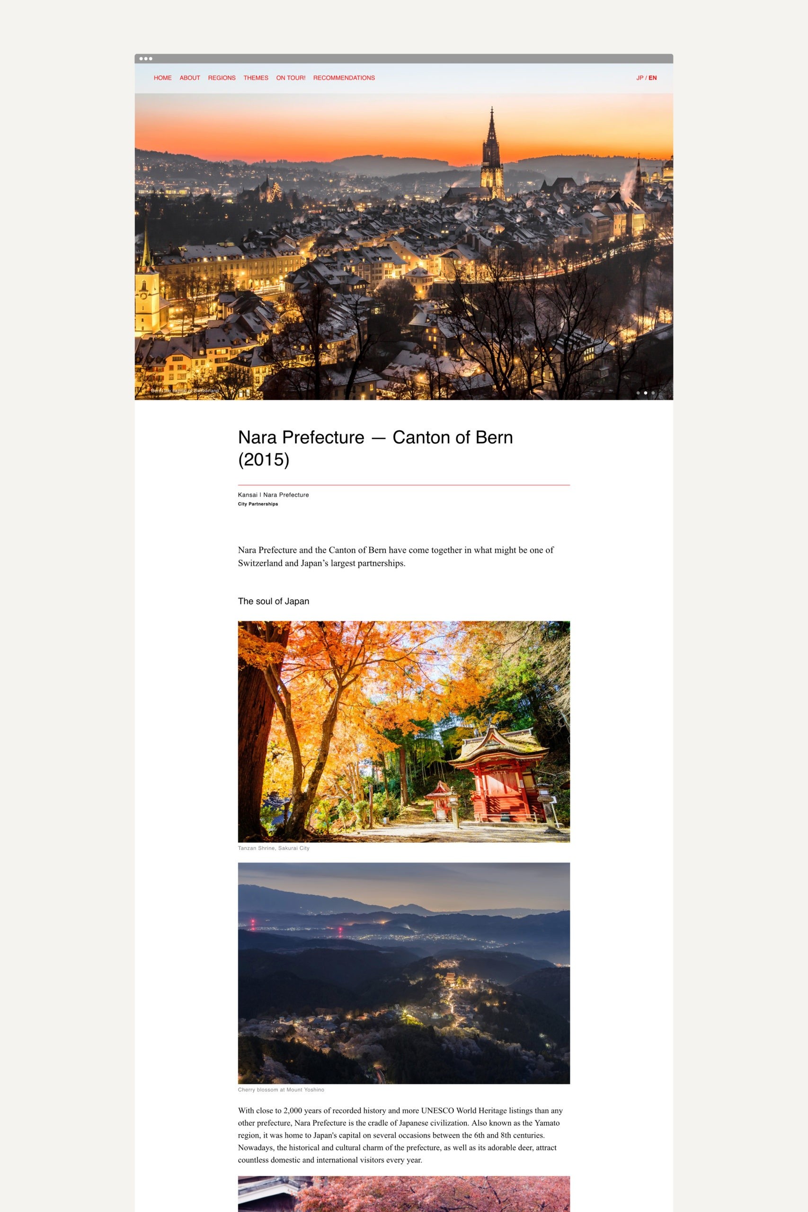Select the active middle carousel dot
This screenshot has width=808, height=1212.
tap(645, 392)
